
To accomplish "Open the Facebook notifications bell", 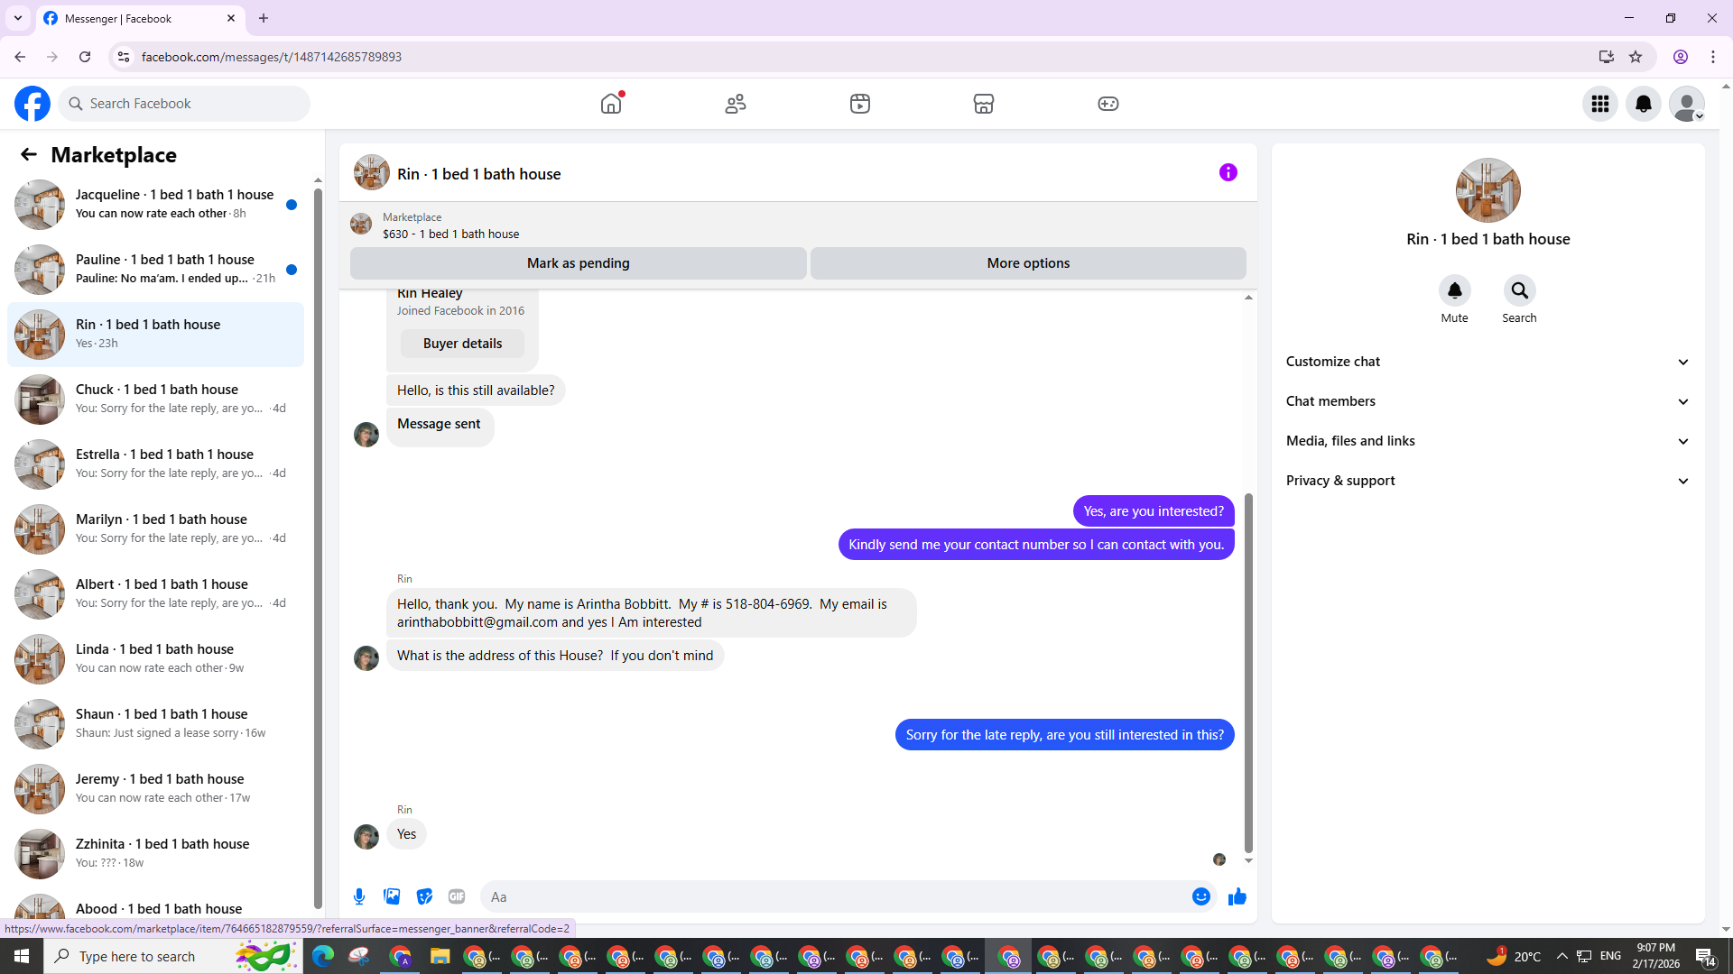I will 1643,104.
